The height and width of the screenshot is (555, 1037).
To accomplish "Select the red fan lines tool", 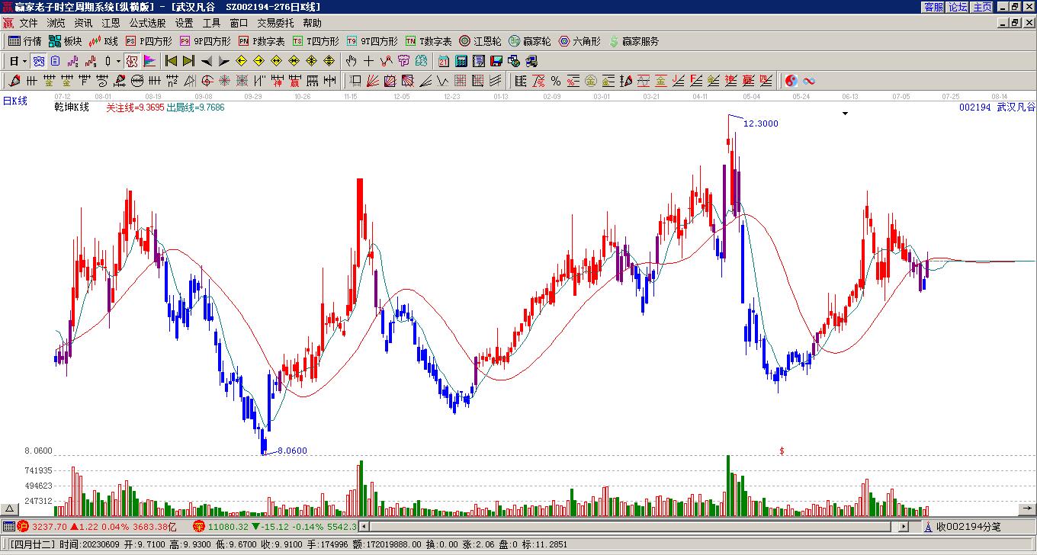I will (x=372, y=81).
